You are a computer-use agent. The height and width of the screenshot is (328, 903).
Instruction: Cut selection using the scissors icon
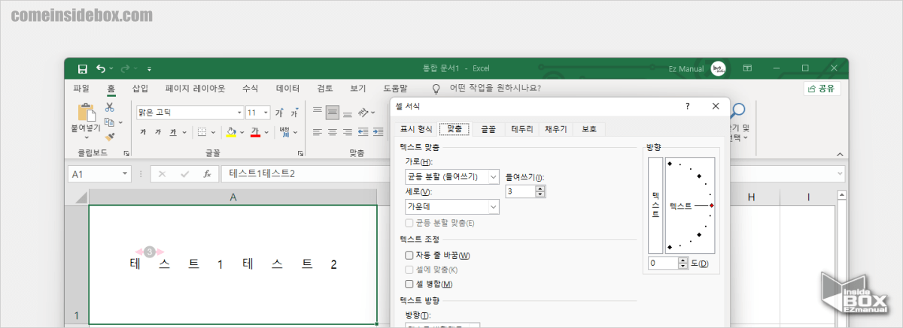[x=110, y=107]
